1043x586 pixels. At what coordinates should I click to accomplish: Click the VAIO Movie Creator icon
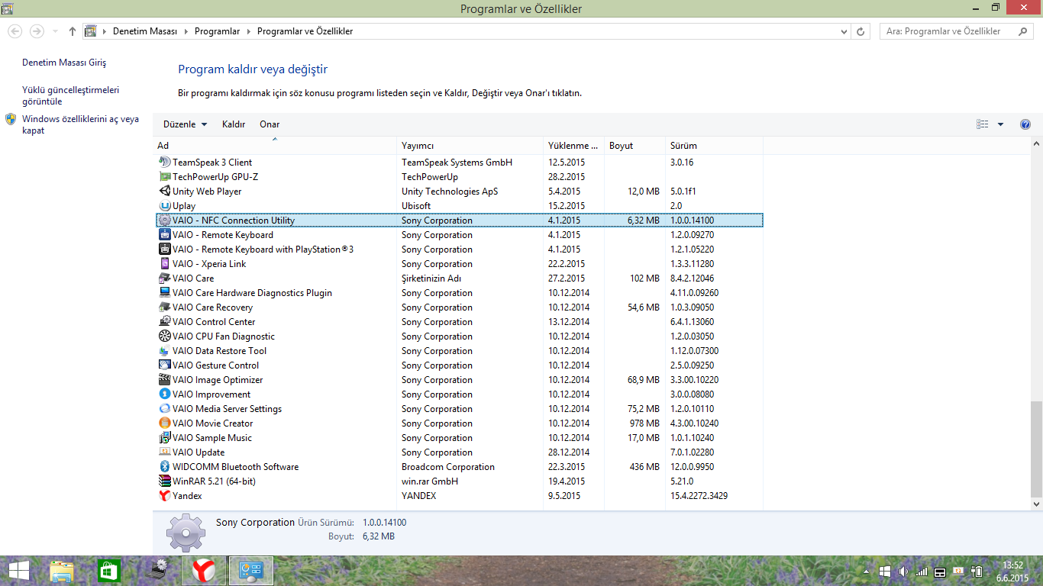click(164, 423)
